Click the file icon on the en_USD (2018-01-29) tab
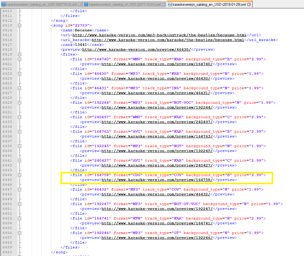The width and height of the screenshot is (304, 256). [170, 5]
